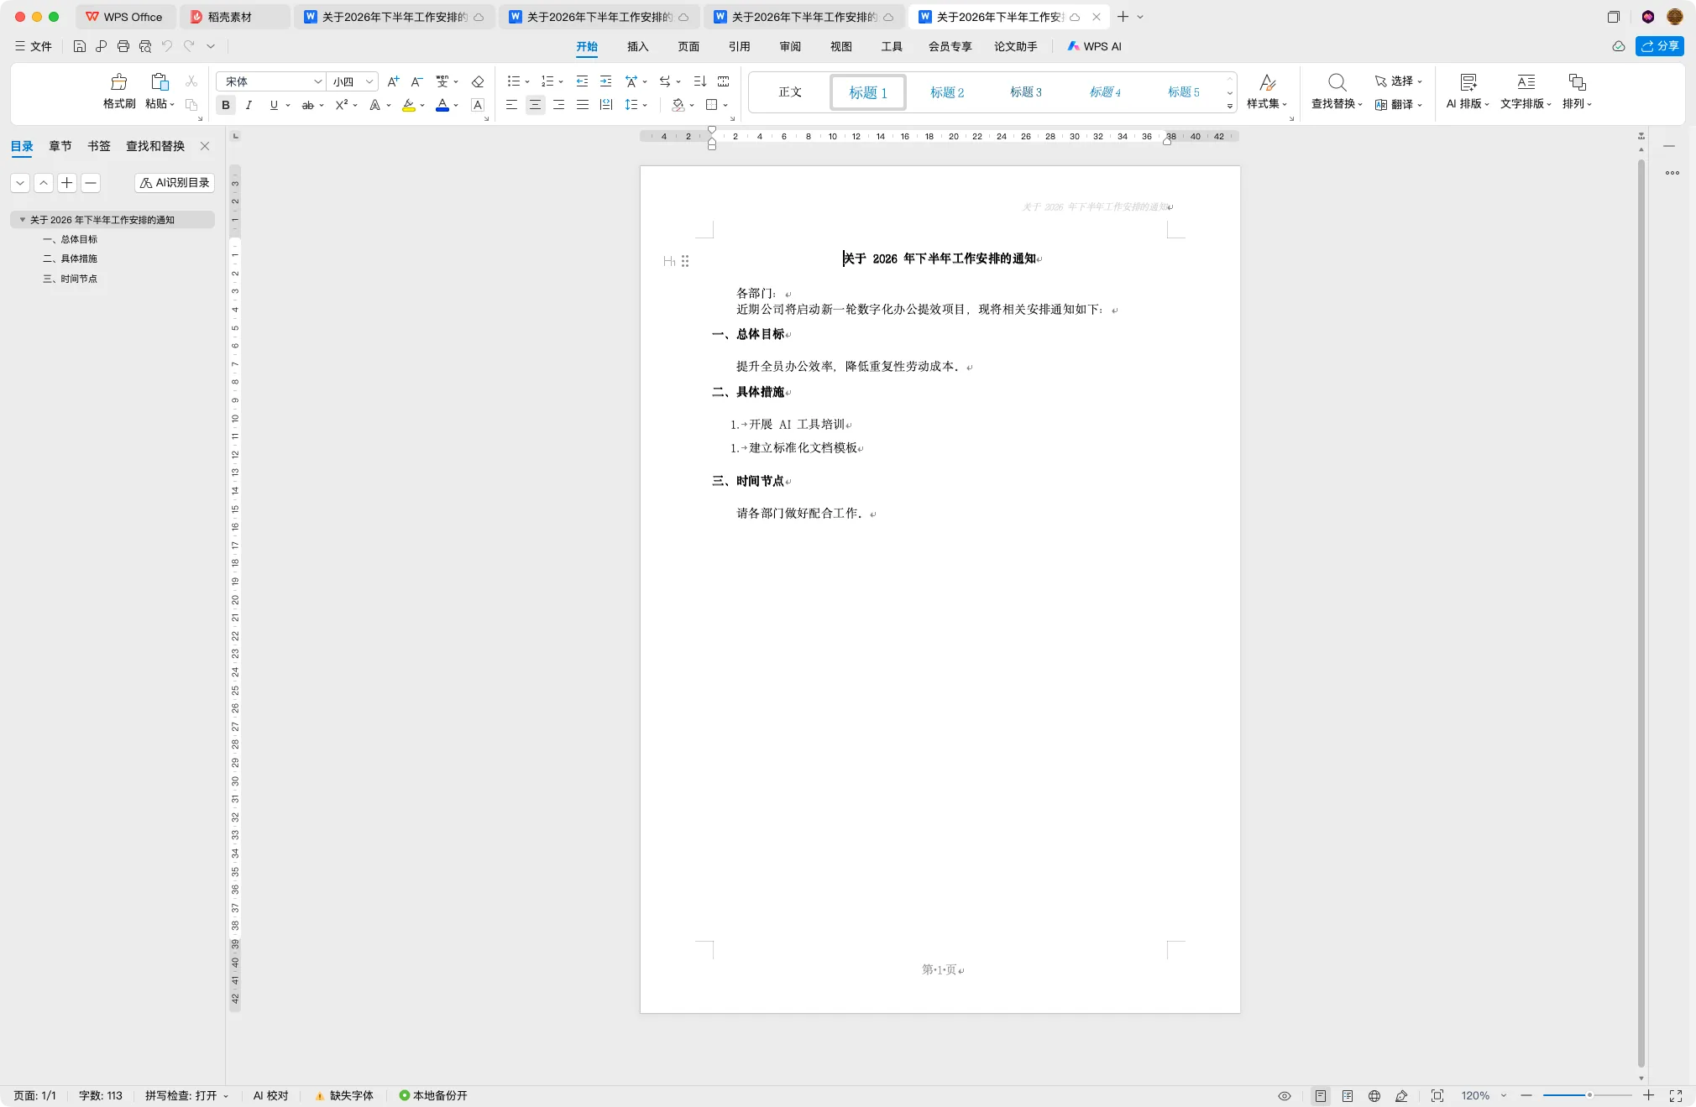This screenshot has width=1696, height=1107.
Task: Click the cloud sync icon beside Share
Action: [1618, 46]
